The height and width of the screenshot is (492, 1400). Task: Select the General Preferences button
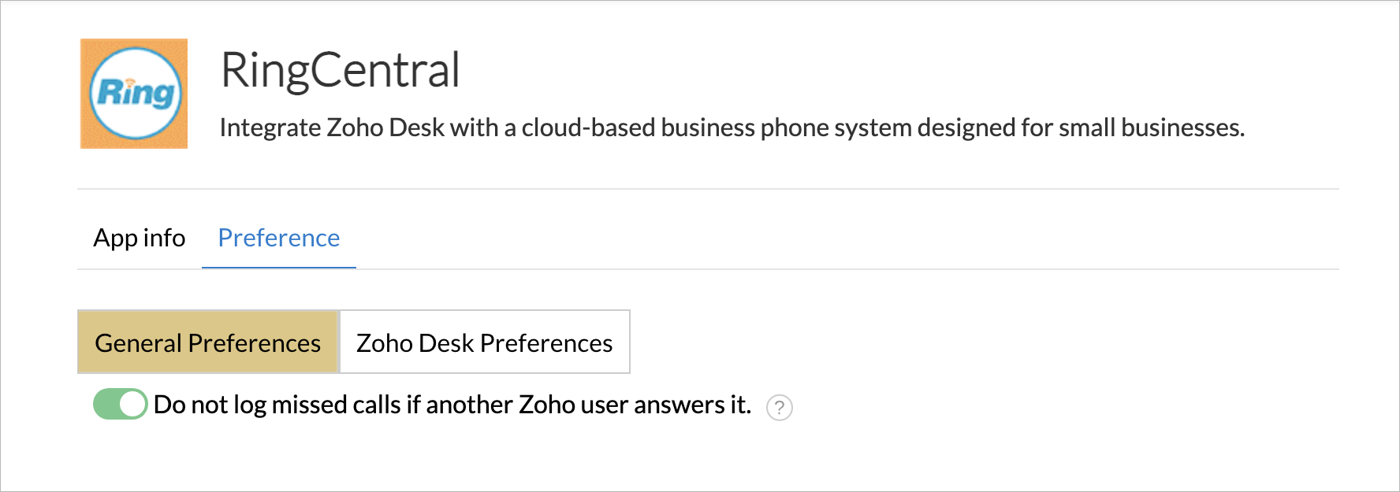[x=208, y=342]
